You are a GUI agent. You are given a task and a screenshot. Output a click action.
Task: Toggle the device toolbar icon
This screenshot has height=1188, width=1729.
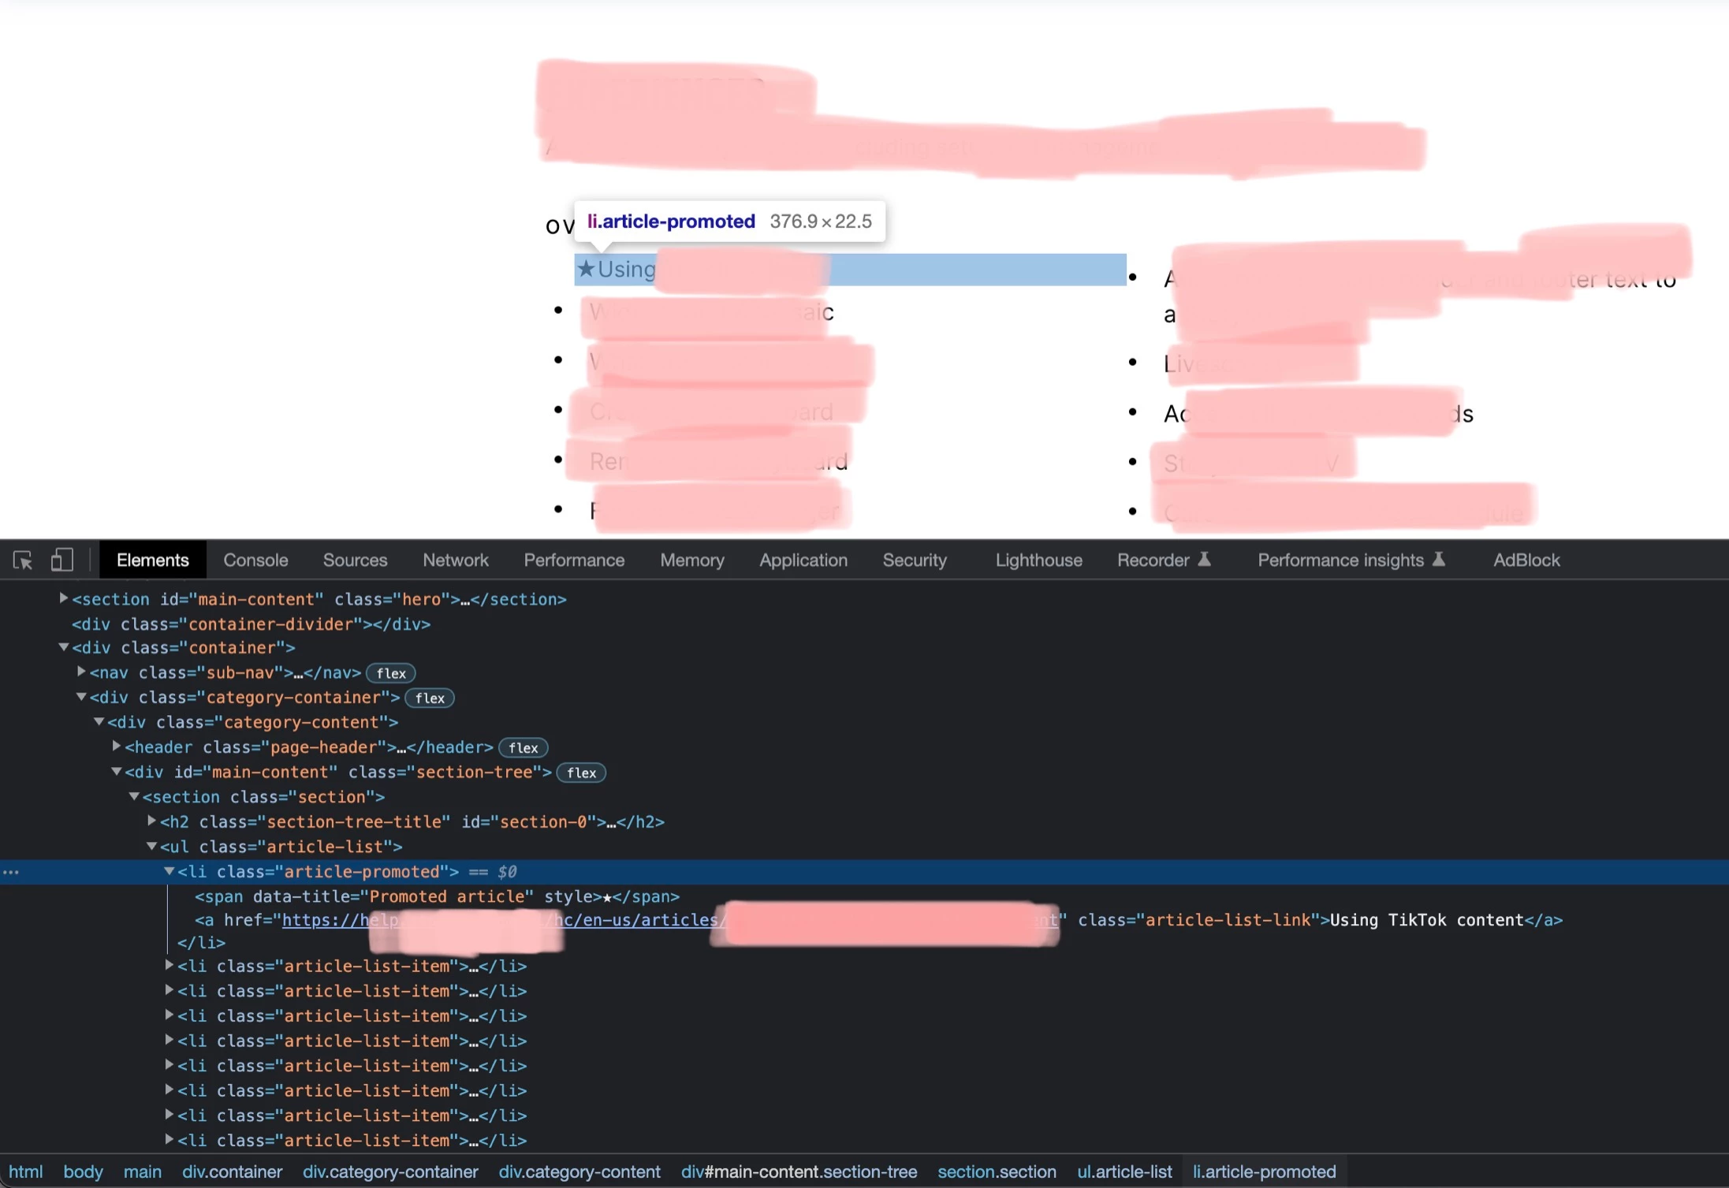[61, 560]
